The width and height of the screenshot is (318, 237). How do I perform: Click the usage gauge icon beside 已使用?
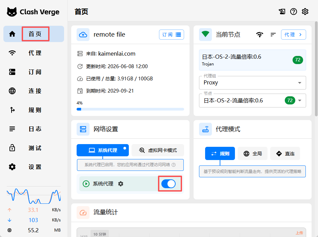click(80, 79)
